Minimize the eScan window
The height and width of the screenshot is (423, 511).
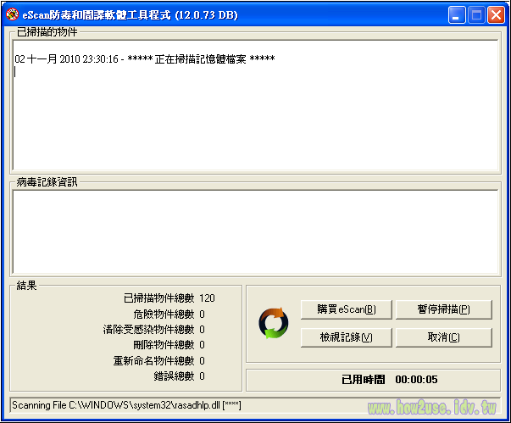tap(457, 15)
